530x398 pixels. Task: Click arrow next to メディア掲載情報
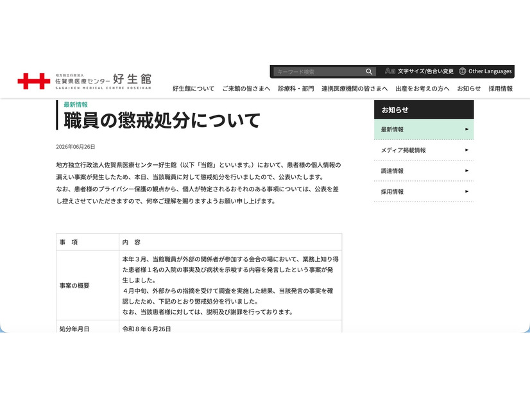pyautogui.click(x=466, y=150)
